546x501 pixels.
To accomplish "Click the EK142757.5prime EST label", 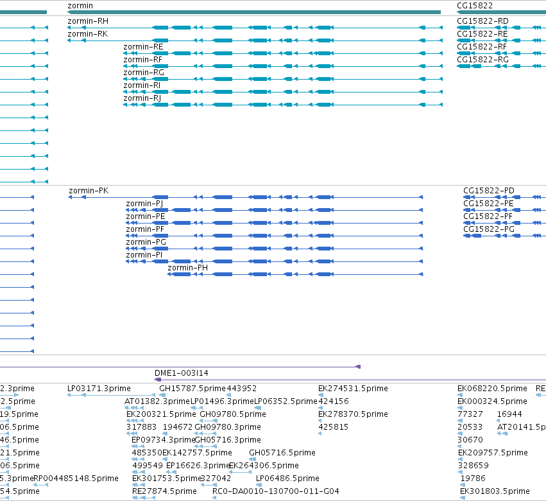I will (x=197, y=453).
